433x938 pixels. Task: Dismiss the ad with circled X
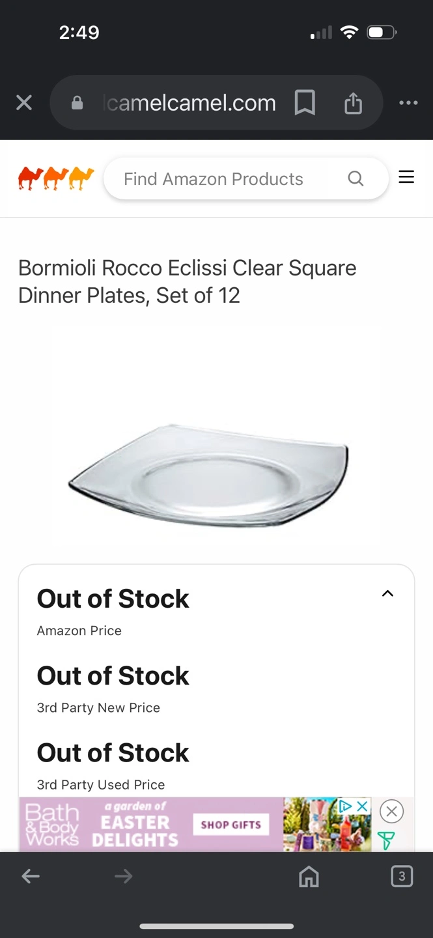pyautogui.click(x=391, y=811)
